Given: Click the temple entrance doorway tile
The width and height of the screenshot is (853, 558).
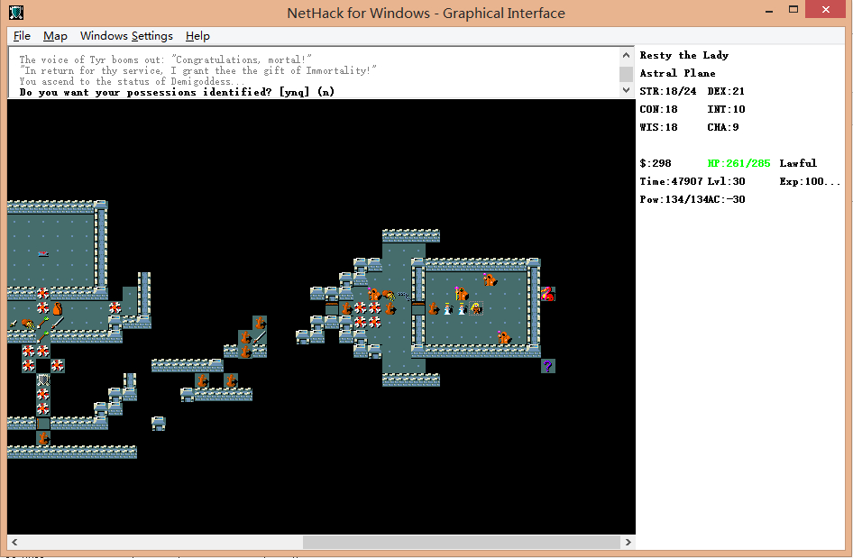Looking at the screenshot, I should pyautogui.click(x=417, y=309).
